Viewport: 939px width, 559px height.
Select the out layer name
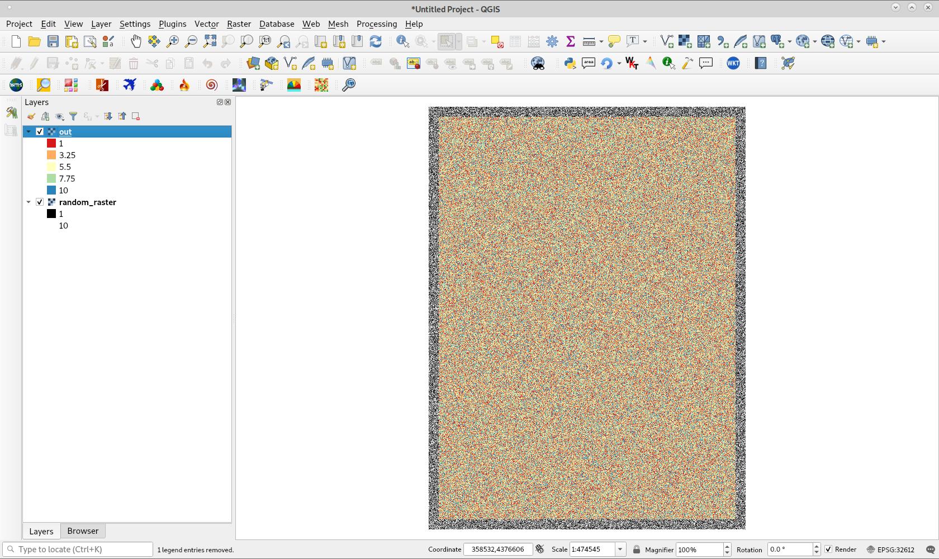pos(65,132)
